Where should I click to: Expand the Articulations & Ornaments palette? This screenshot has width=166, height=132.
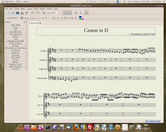(x=16, y=48)
